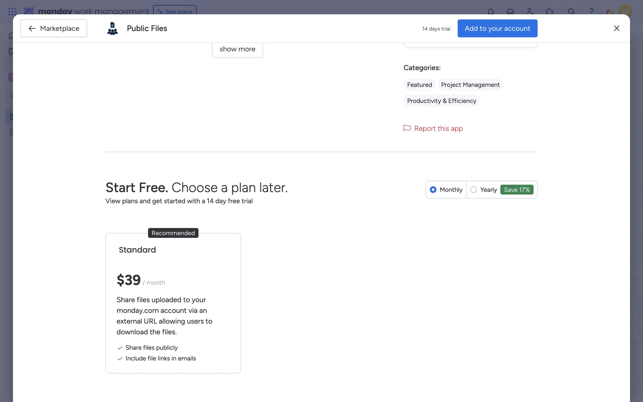This screenshot has width=643, height=402.
Task: Open the inbox tray icon
Action: pyautogui.click(x=510, y=11)
